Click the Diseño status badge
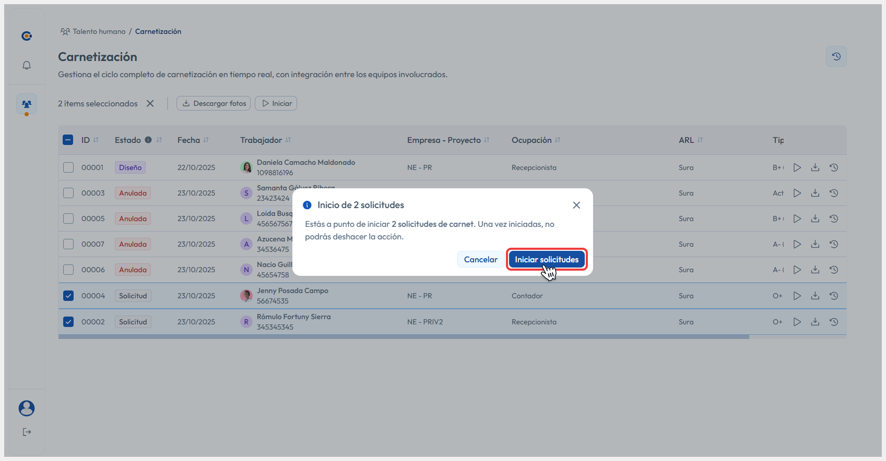886x461 pixels. (130, 167)
